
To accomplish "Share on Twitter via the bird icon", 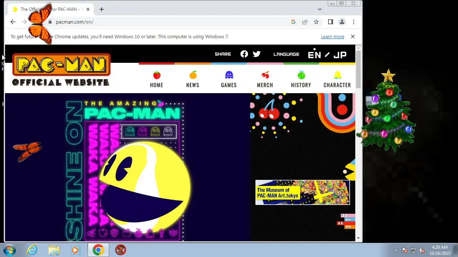I will tap(257, 54).
